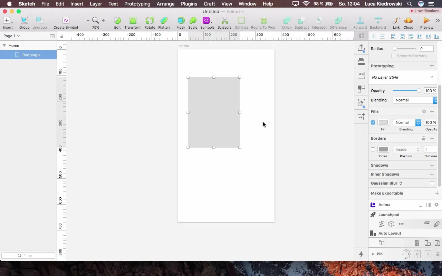Viewport: 442px width, 276px height.
Task: Click the Forward arrange icon
Action: coord(360,21)
